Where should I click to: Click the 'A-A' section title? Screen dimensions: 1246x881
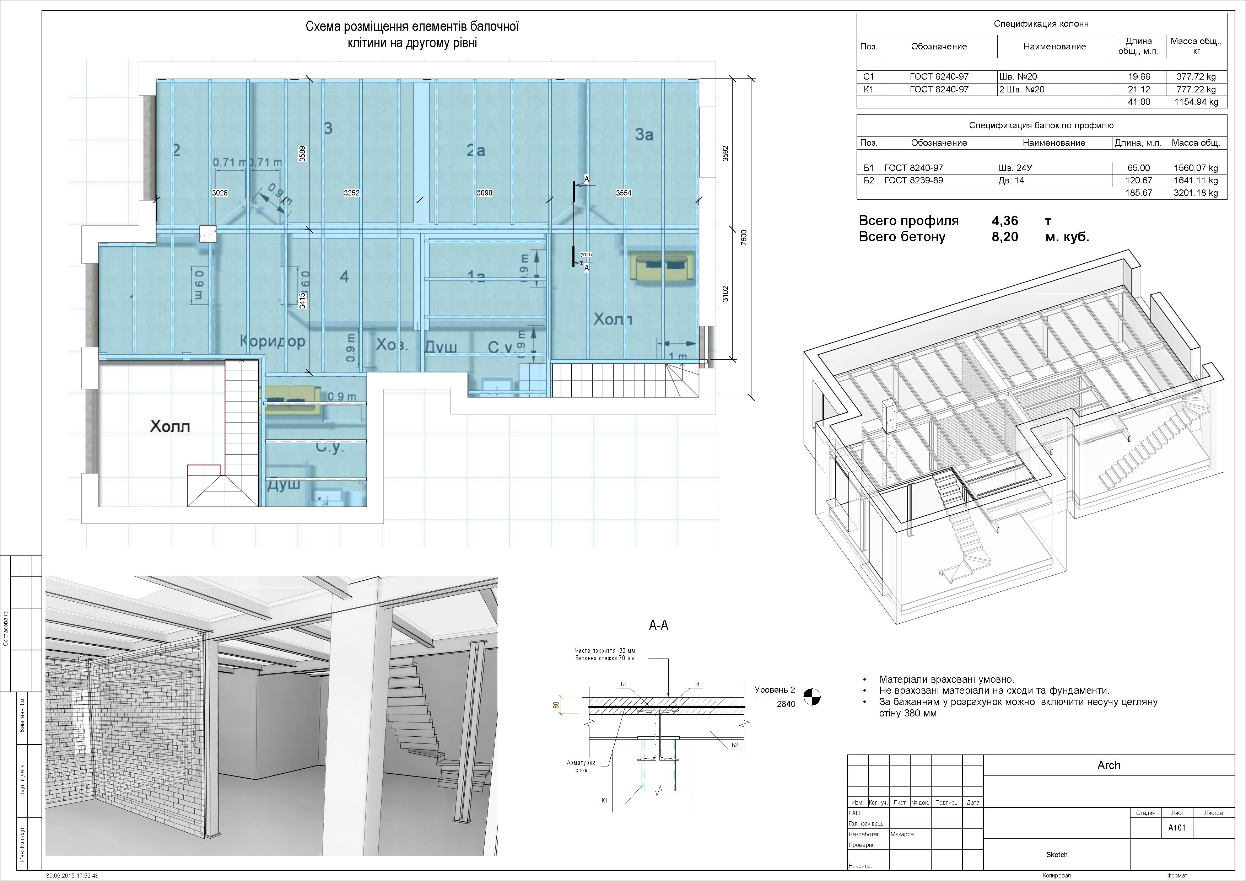(658, 625)
